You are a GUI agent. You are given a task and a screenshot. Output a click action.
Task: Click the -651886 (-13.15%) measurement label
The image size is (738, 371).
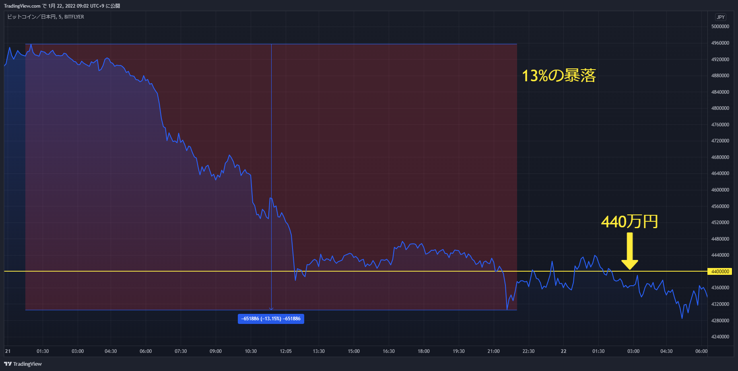pyautogui.click(x=271, y=319)
